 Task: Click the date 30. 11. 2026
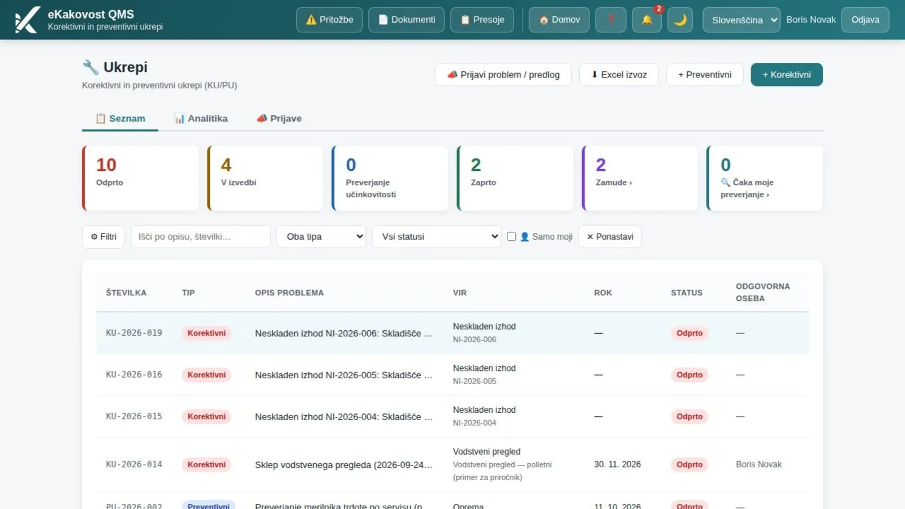(617, 464)
